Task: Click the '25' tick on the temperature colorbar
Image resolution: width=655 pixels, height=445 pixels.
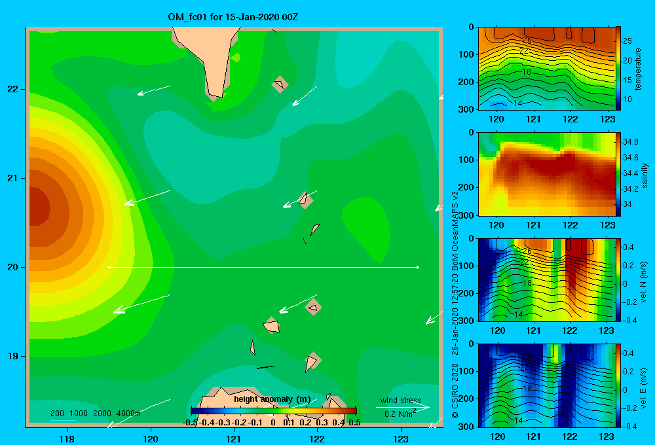Action: pyautogui.click(x=627, y=41)
